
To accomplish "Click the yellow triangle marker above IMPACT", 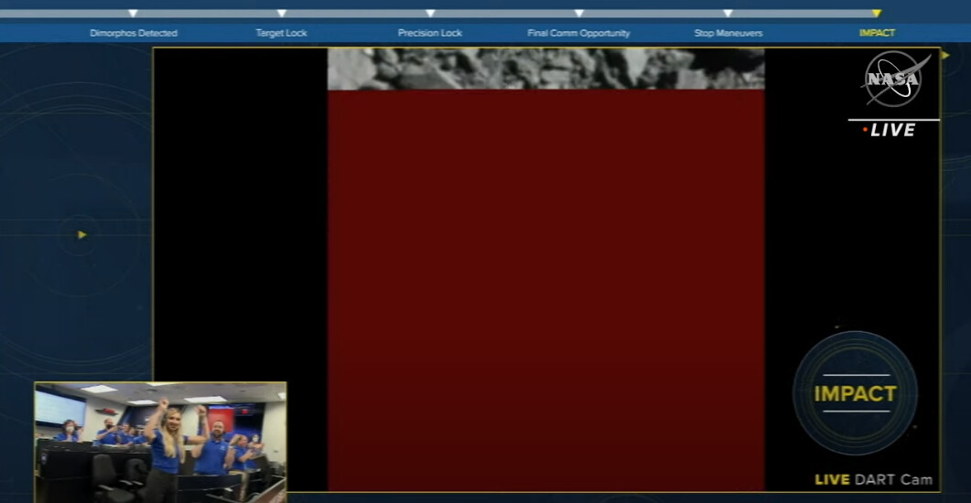I will click(x=876, y=14).
